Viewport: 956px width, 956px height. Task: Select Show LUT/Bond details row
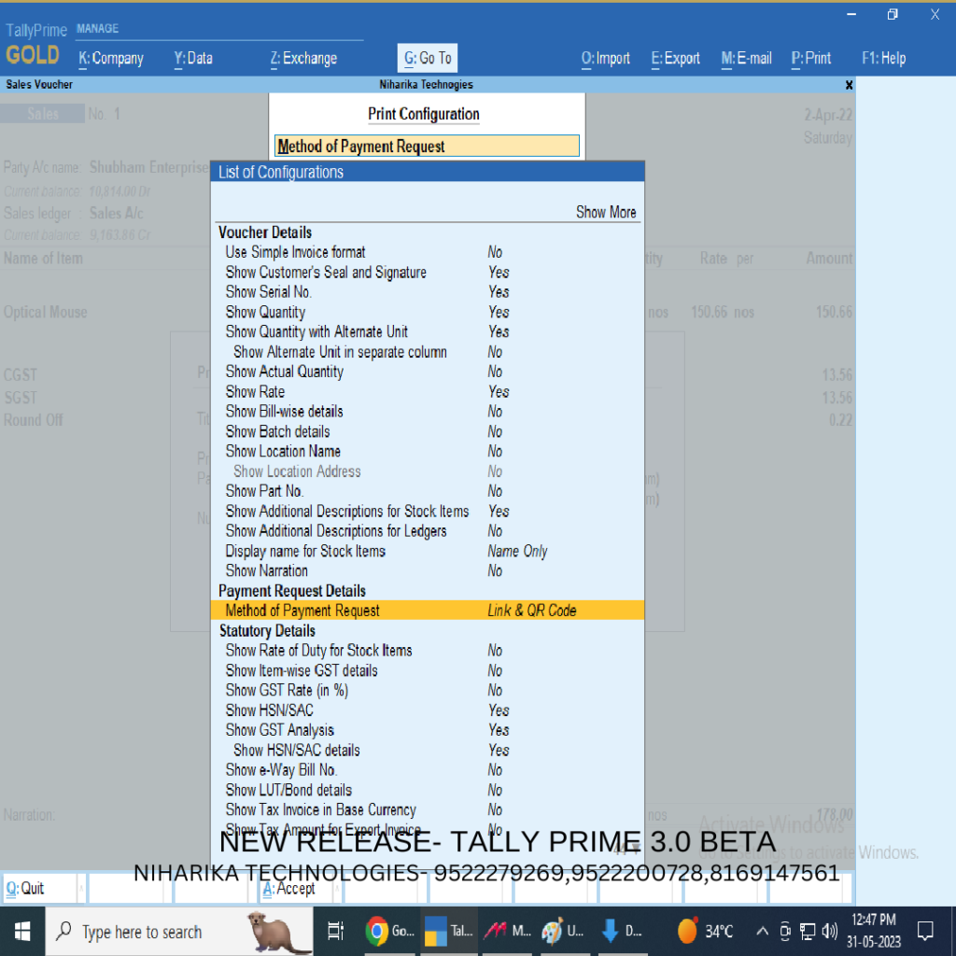tap(427, 790)
